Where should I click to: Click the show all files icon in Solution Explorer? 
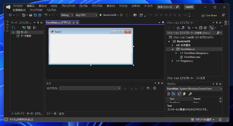[x=205, y=28]
